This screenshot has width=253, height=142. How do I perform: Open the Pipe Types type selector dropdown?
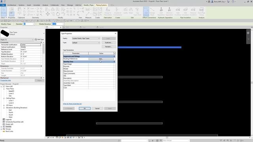pyautogui.click(x=44, y=34)
